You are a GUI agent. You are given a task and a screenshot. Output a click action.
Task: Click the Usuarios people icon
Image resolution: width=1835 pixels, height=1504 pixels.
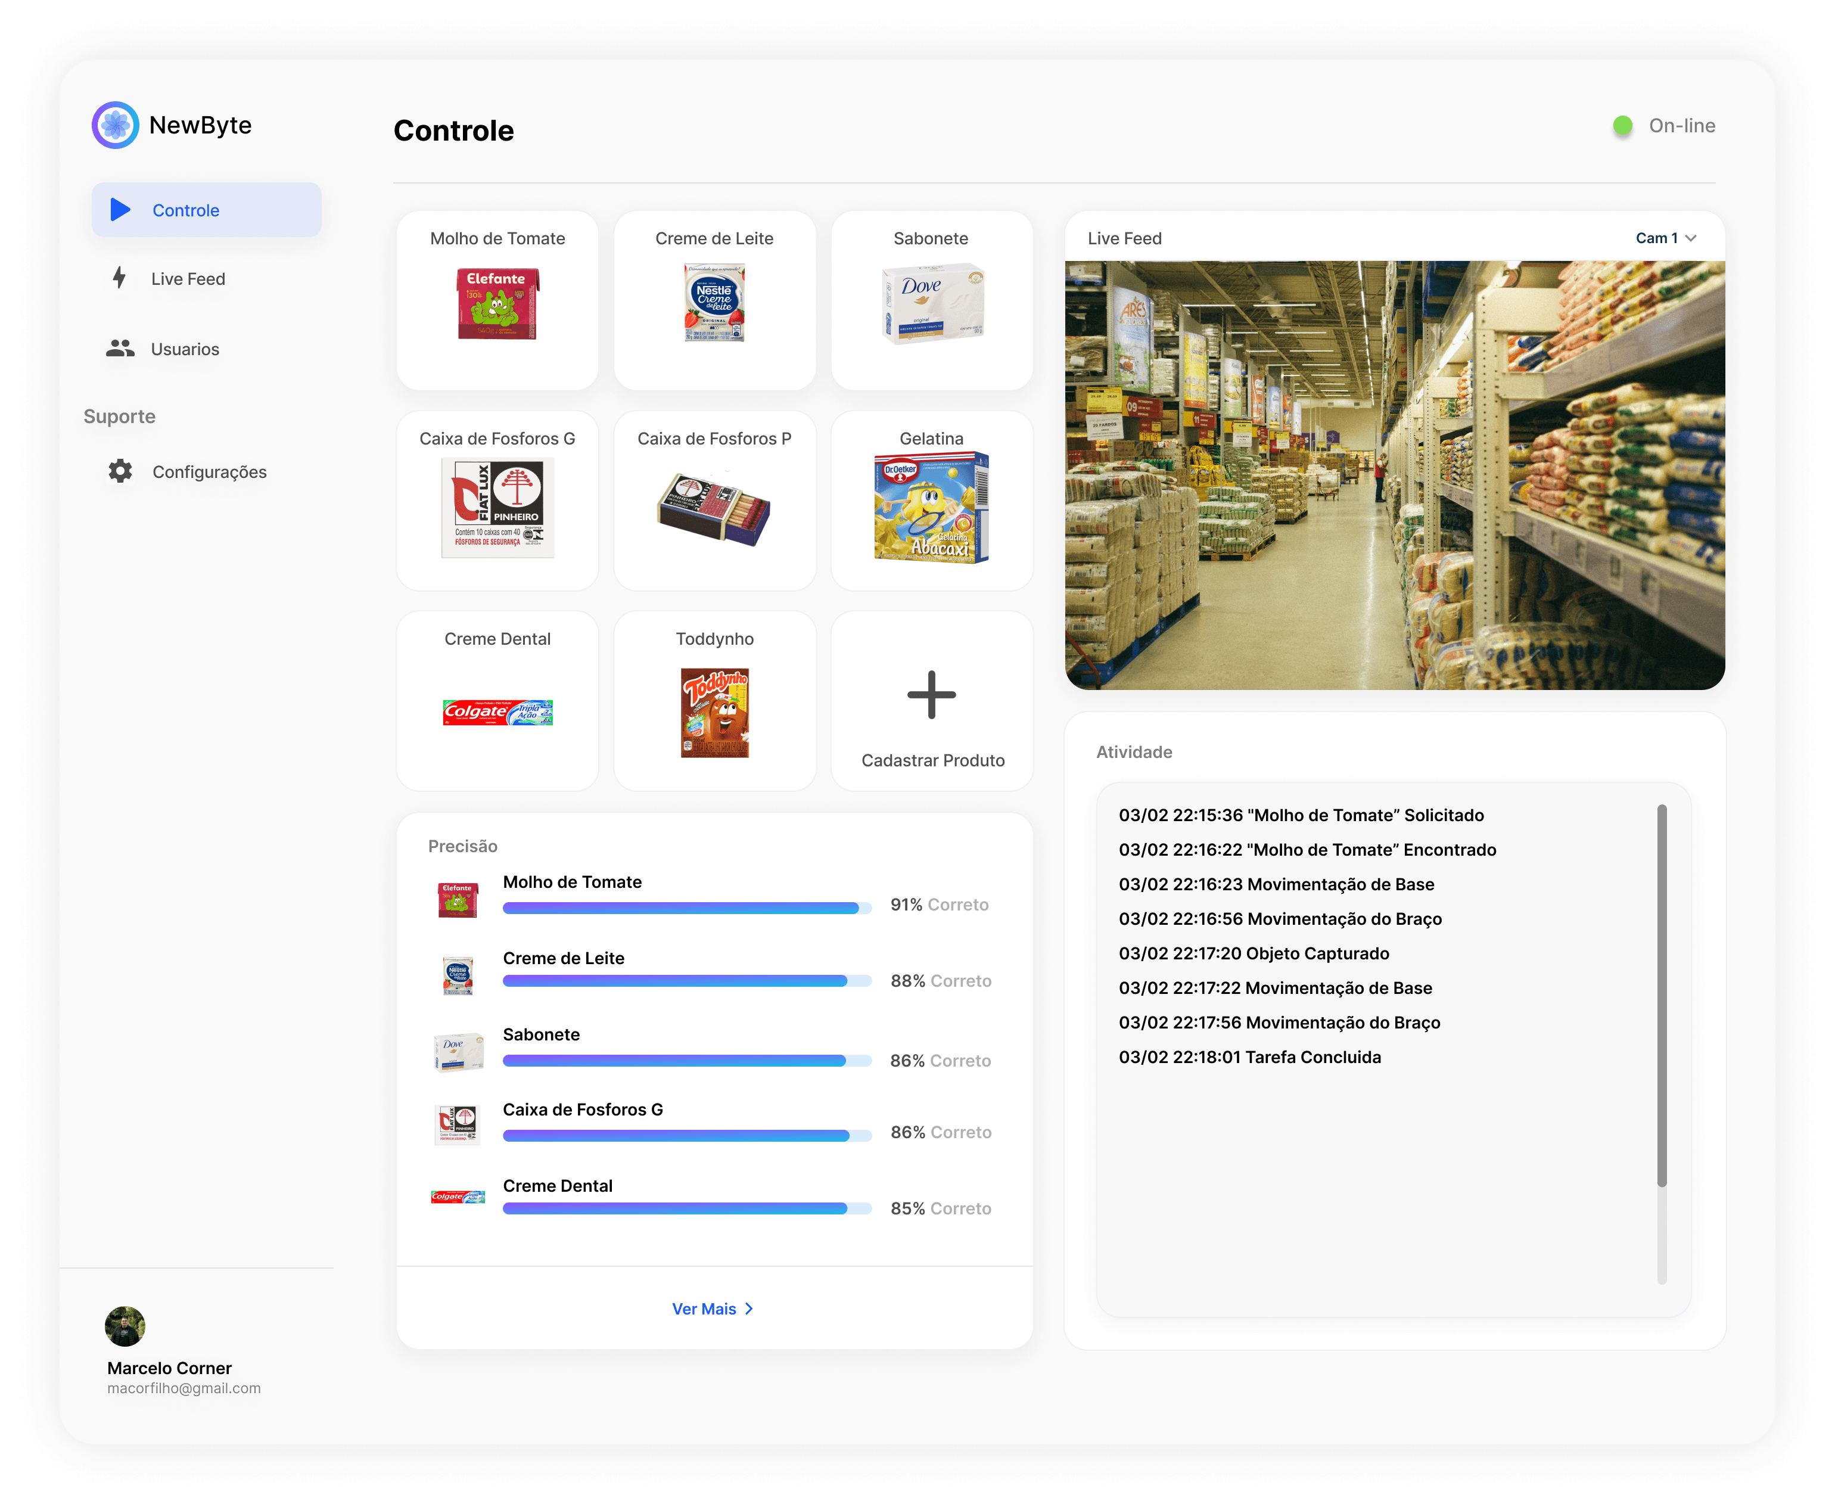(x=120, y=348)
